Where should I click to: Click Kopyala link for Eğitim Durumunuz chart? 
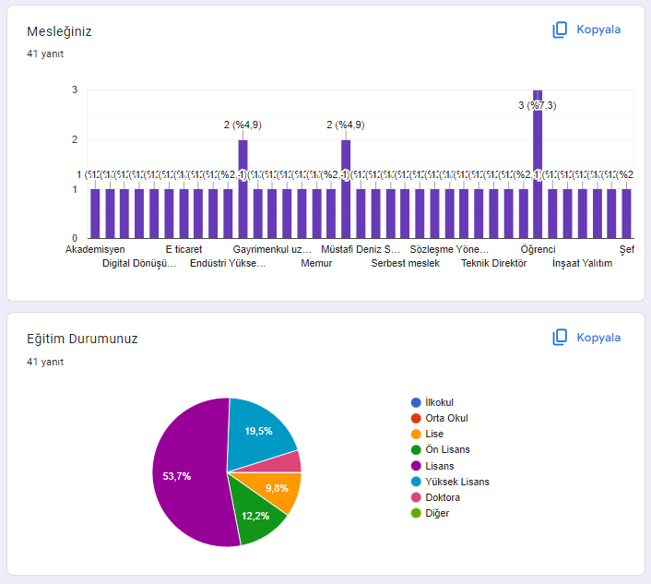coord(598,338)
